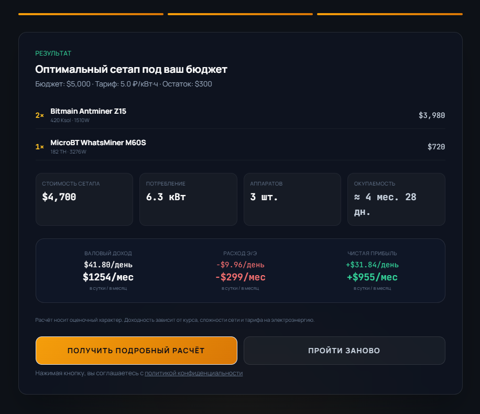
Task: Click the third progress step bar
Action: tap(389, 14)
